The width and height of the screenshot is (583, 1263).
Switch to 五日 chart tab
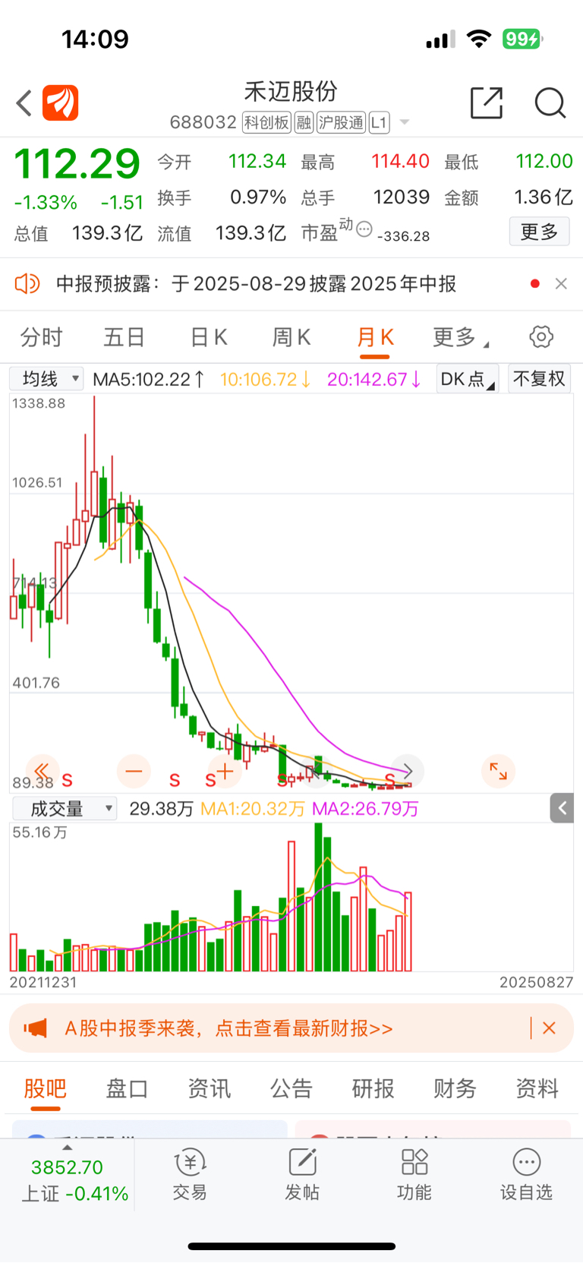124,337
